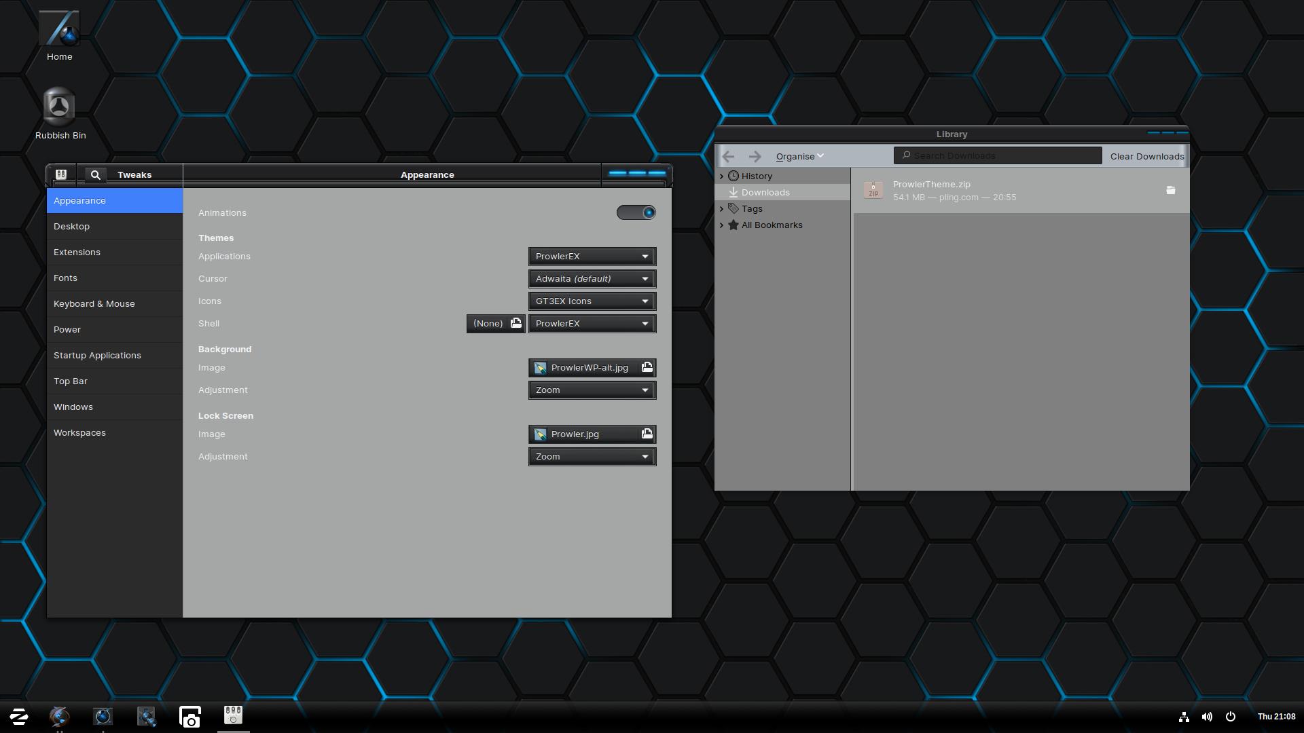The height and width of the screenshot is (733, 1304).
Task: Open Background Adjustment Zoom dropdown
Action: point(592,390)
